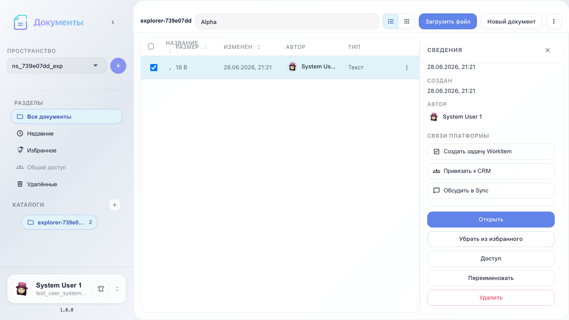
Task: Add a new space with the plus button
Action: pos(118,66)
